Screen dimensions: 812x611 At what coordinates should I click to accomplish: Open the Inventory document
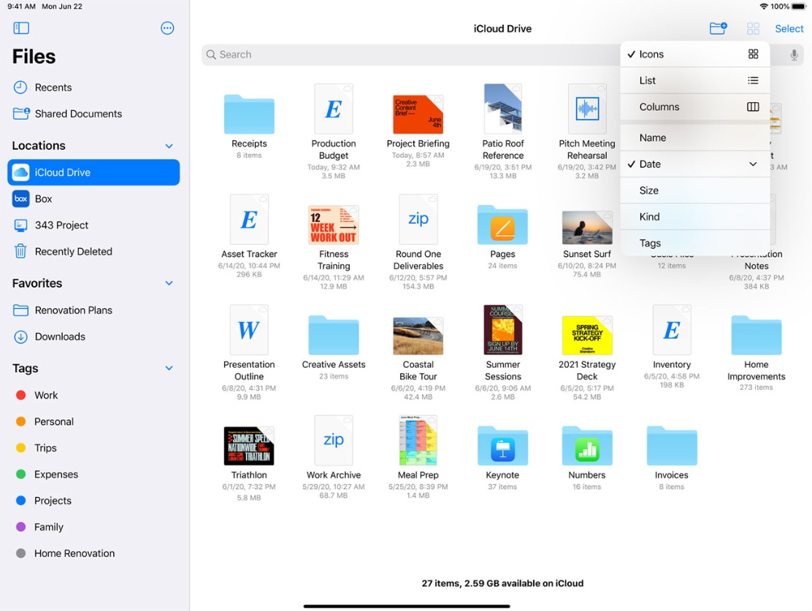click(671, 330)
